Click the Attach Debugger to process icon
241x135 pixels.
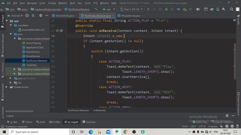pyautogui.click(x=185, y=9)
